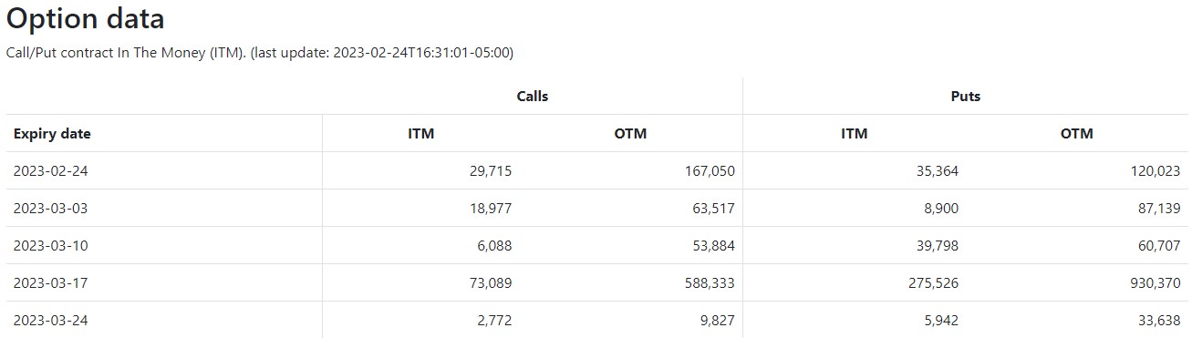Screen dimensions: 1192x338
Task: Select the 2023-03-03 expiry date cell
Action: 50,209
